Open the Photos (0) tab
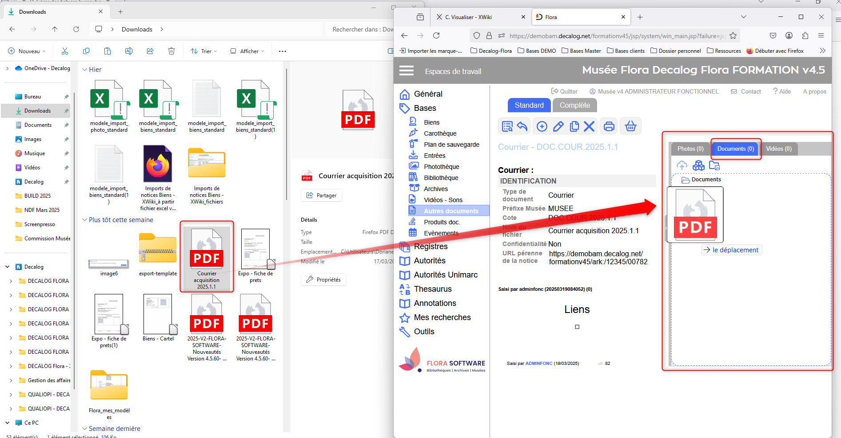 pyautogui.click(x=690, y=149)
